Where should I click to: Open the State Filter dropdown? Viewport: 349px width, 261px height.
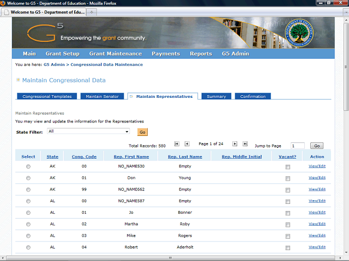tap(127, 132)
